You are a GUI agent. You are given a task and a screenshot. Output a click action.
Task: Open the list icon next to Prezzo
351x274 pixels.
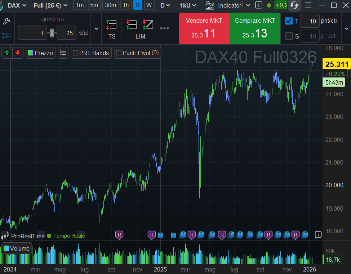tap(63, 53)
